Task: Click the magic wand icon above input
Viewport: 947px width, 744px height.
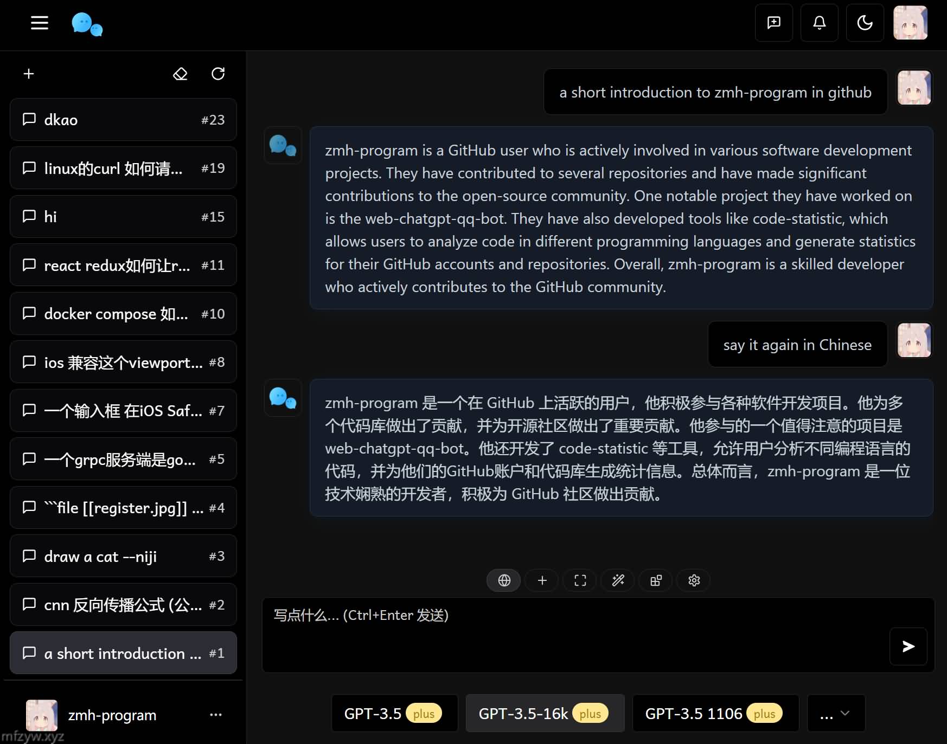Action: [618, 580]
